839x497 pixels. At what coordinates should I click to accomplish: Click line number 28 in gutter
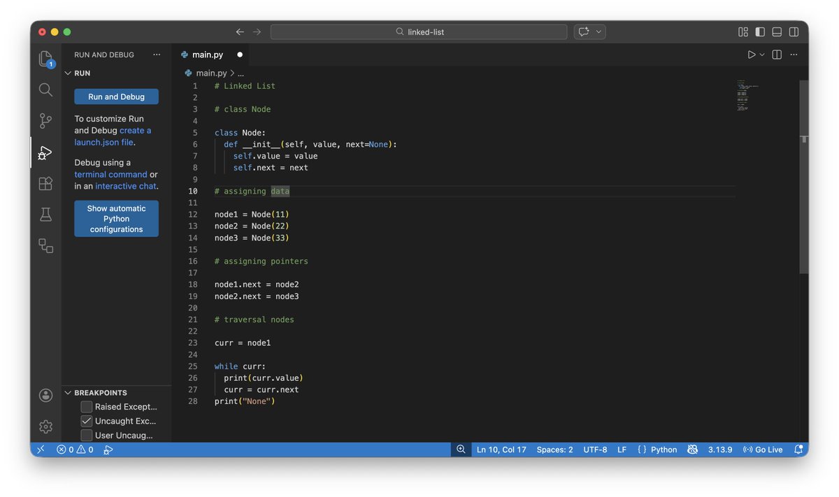193,401
